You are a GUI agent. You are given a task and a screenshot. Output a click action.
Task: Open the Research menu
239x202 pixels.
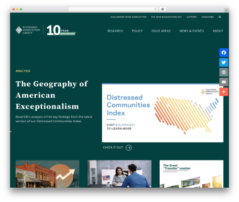115,31
